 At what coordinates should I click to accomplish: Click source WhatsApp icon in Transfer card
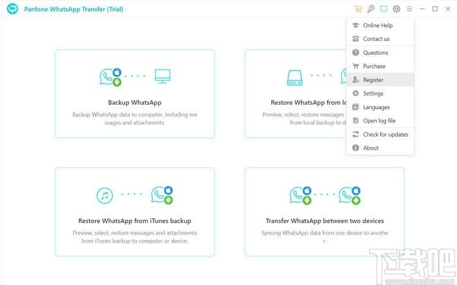(301, 196)
